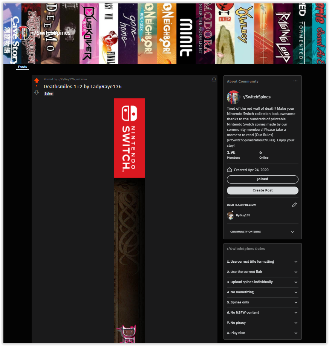Viewport: 329px width, 346px height.
Task: Click the Joined button
Action: 263,179
